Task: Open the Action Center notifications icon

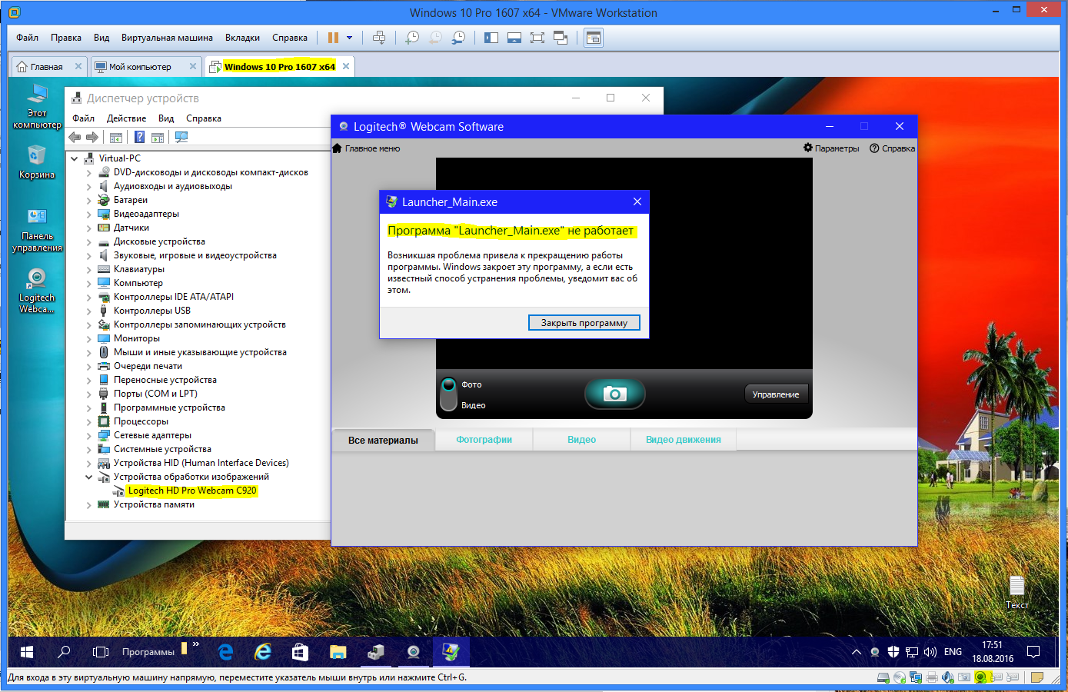Action: [1033, 652]
